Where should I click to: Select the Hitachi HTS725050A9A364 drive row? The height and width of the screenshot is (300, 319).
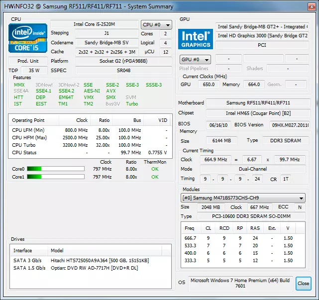pos(91,261)
